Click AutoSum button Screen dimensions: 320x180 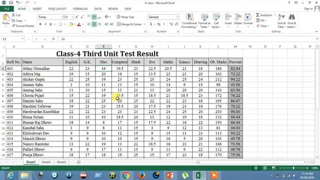point(264,15)
